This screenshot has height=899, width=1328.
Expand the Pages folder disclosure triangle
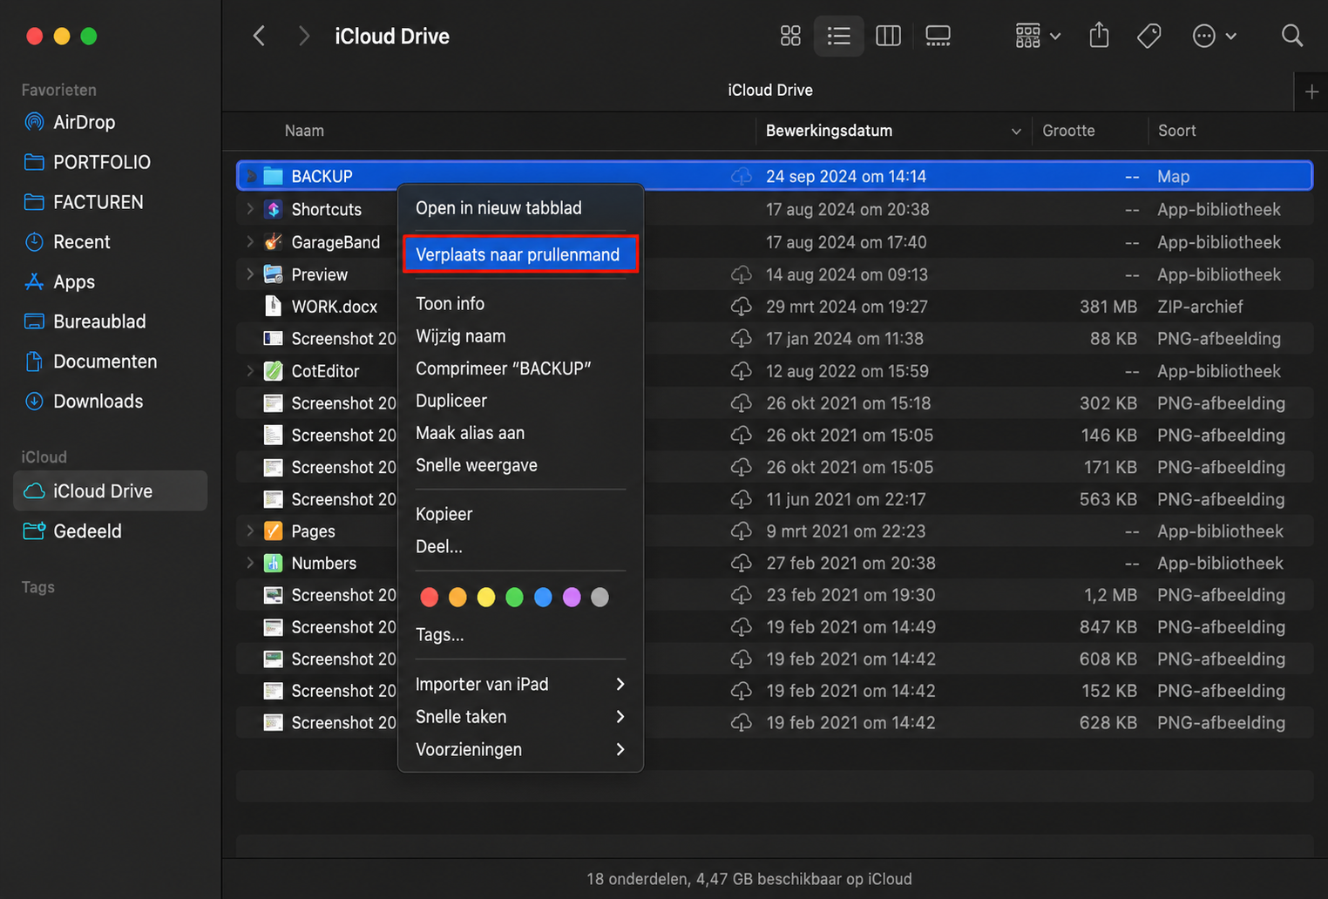point(250,531)
